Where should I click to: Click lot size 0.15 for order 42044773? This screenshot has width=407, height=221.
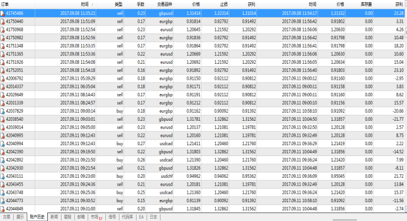[141, 200]
